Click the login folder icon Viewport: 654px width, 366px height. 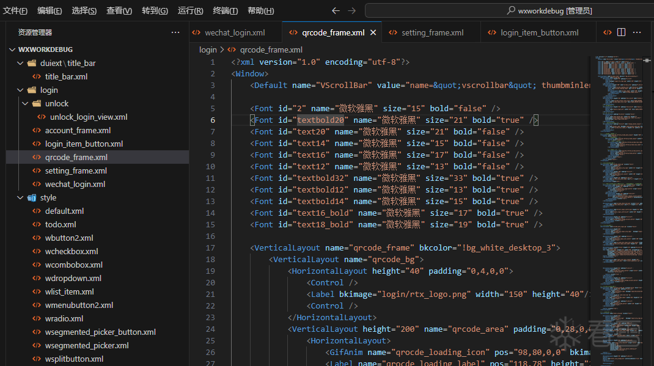pos(32,90)
